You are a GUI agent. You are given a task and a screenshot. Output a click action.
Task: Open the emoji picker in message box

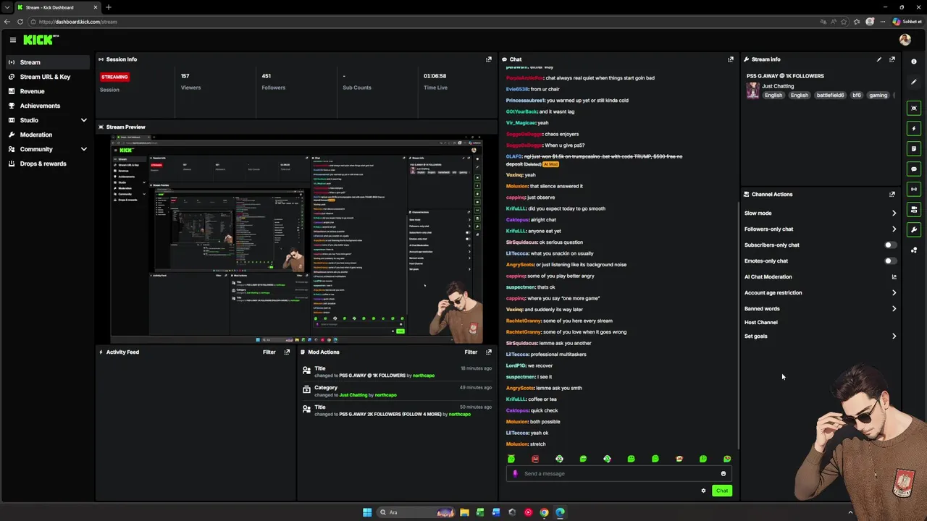[x=723, y=473]
